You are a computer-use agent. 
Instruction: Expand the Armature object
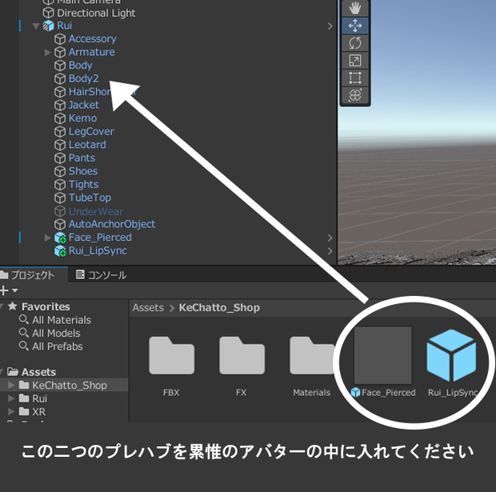pos(47,52)
